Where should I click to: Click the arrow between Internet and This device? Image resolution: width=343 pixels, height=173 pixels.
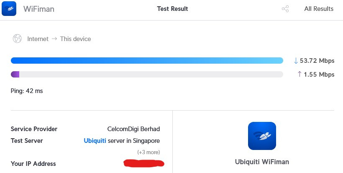click(54, 39)
